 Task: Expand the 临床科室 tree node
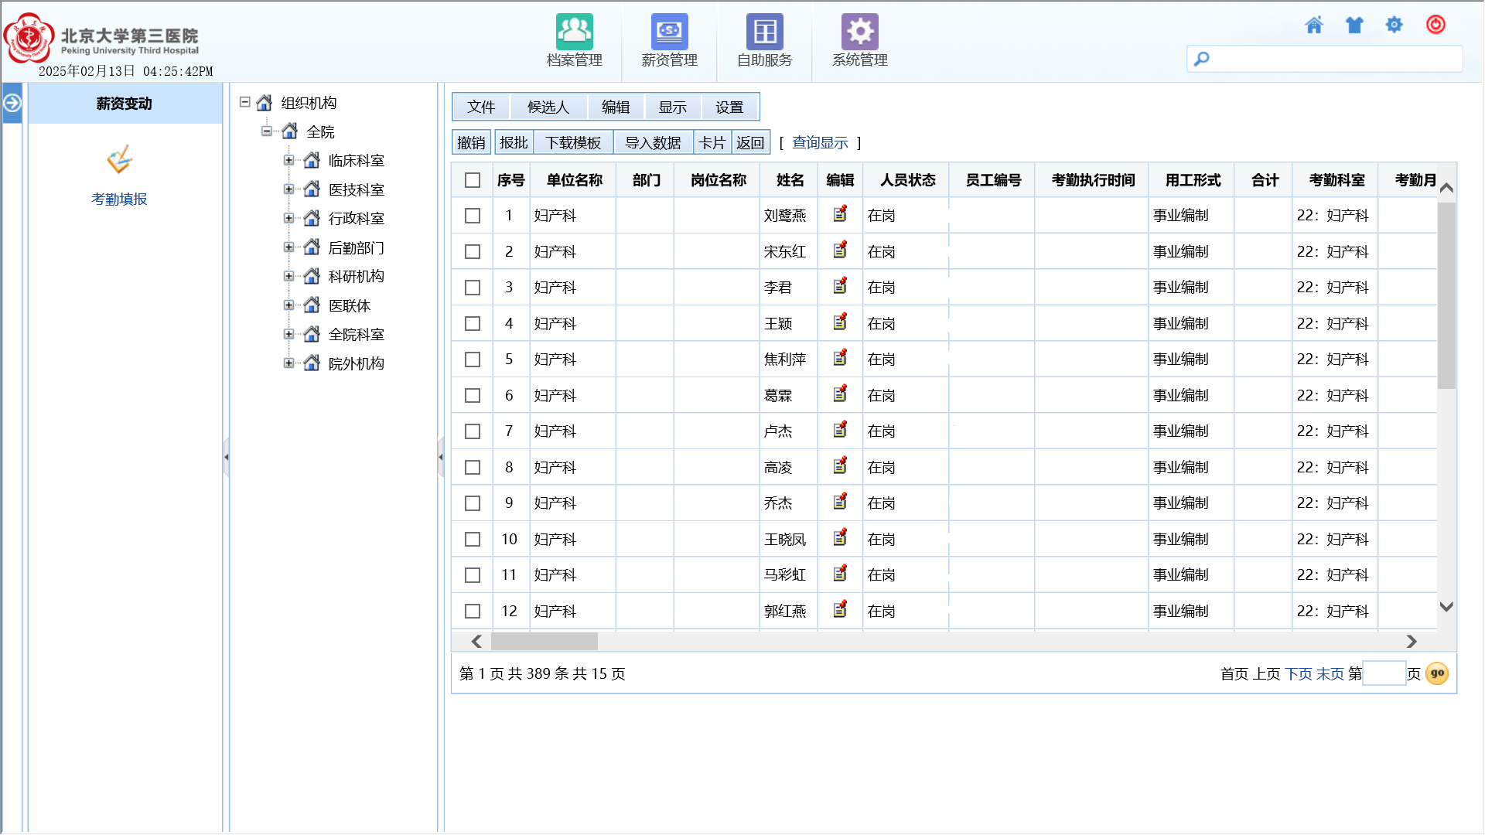click(x=288, y=161)
